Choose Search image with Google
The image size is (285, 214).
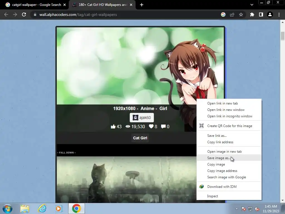tap(229, 177)
